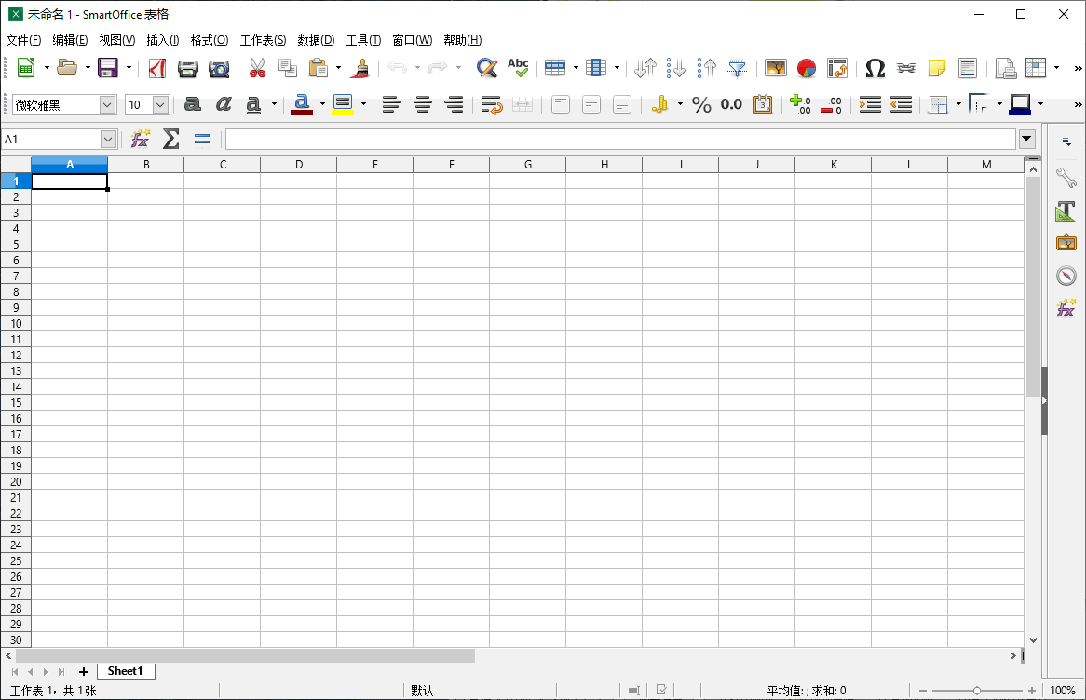The image size is (1086, 700).
Task: Insert special character Omega icon
Action: click(x=875, y=68)
